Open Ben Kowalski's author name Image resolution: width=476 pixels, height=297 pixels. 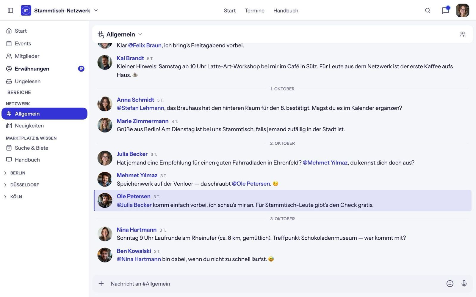pos(134,251)
